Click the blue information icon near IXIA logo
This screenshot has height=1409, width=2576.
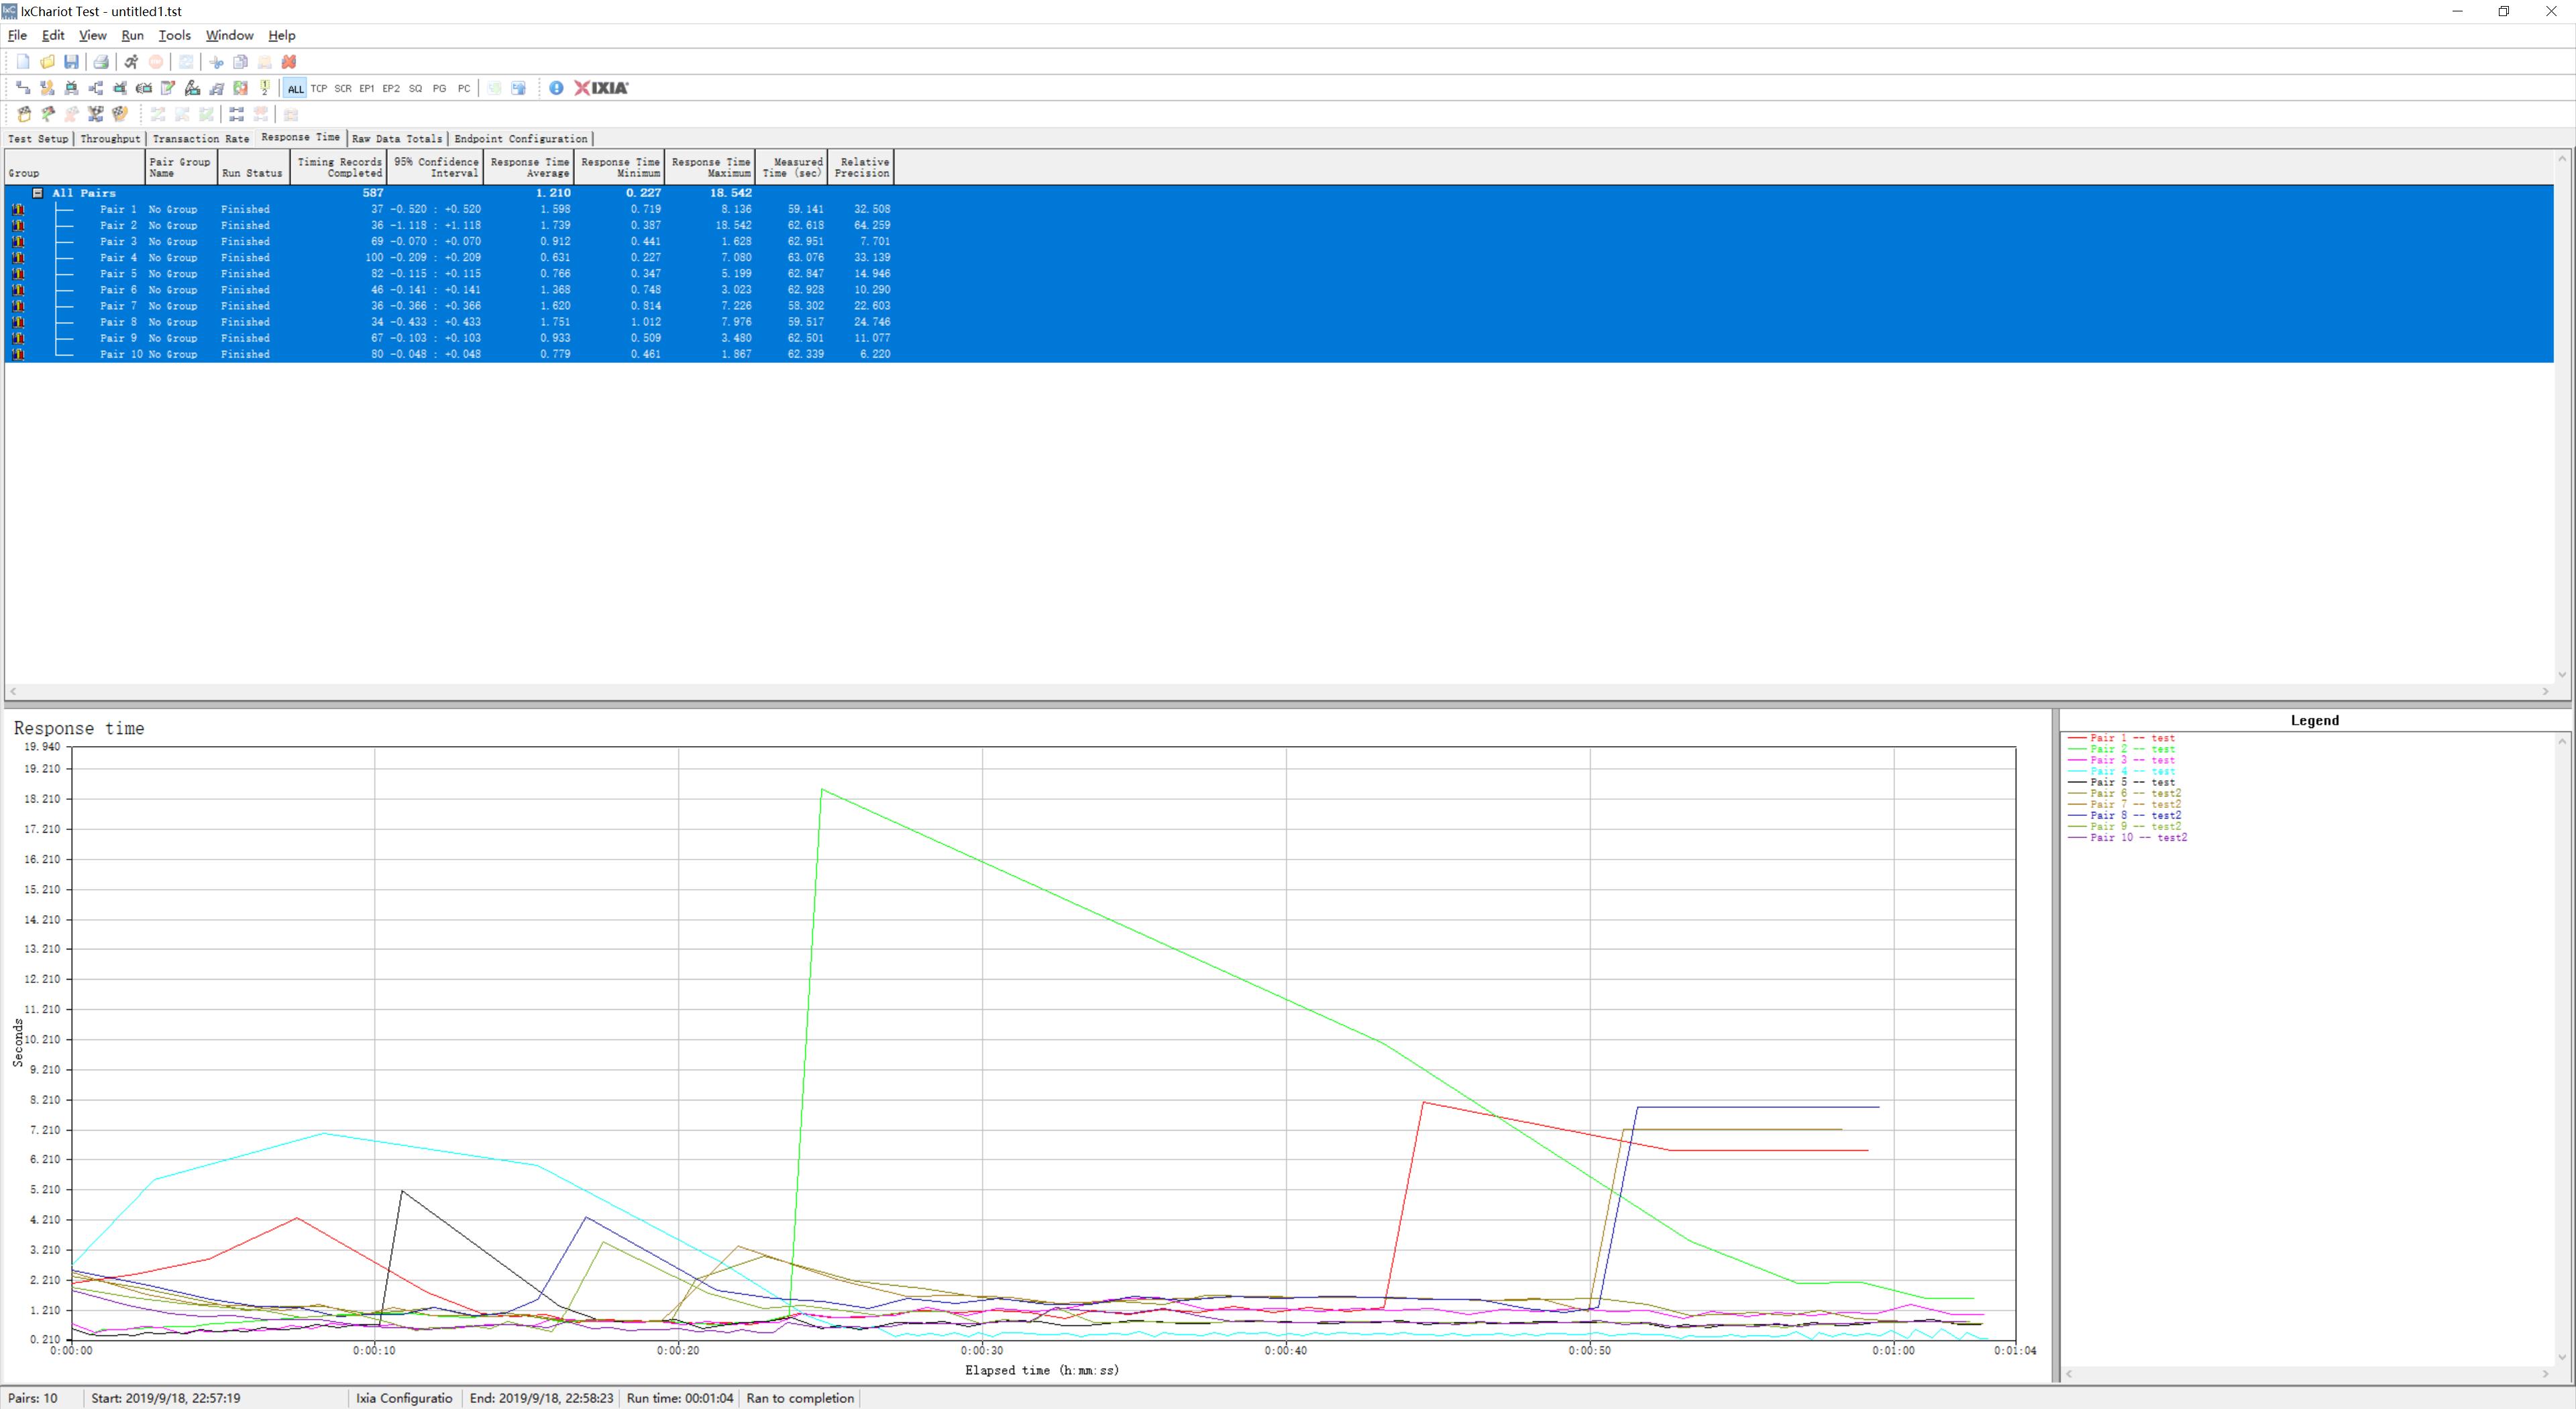[x=556, y=88]
